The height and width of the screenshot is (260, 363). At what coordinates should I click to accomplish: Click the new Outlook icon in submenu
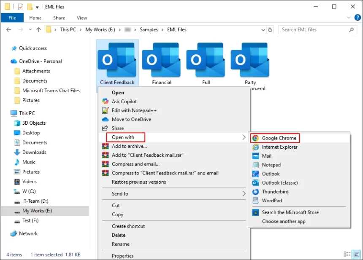click(x=255, y=174)
